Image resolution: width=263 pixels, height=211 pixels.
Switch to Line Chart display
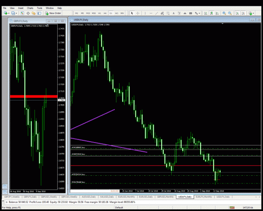[x=217, y=13]
